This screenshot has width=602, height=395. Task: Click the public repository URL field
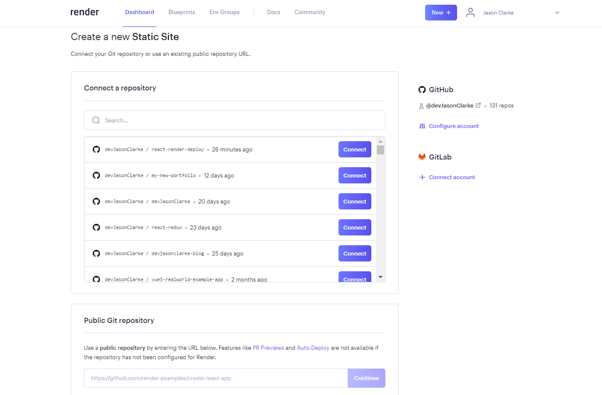click(x=216, y=378)
